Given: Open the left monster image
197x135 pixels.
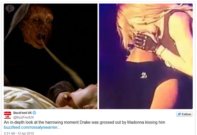Looking at the screenshot, I should 51,56.
